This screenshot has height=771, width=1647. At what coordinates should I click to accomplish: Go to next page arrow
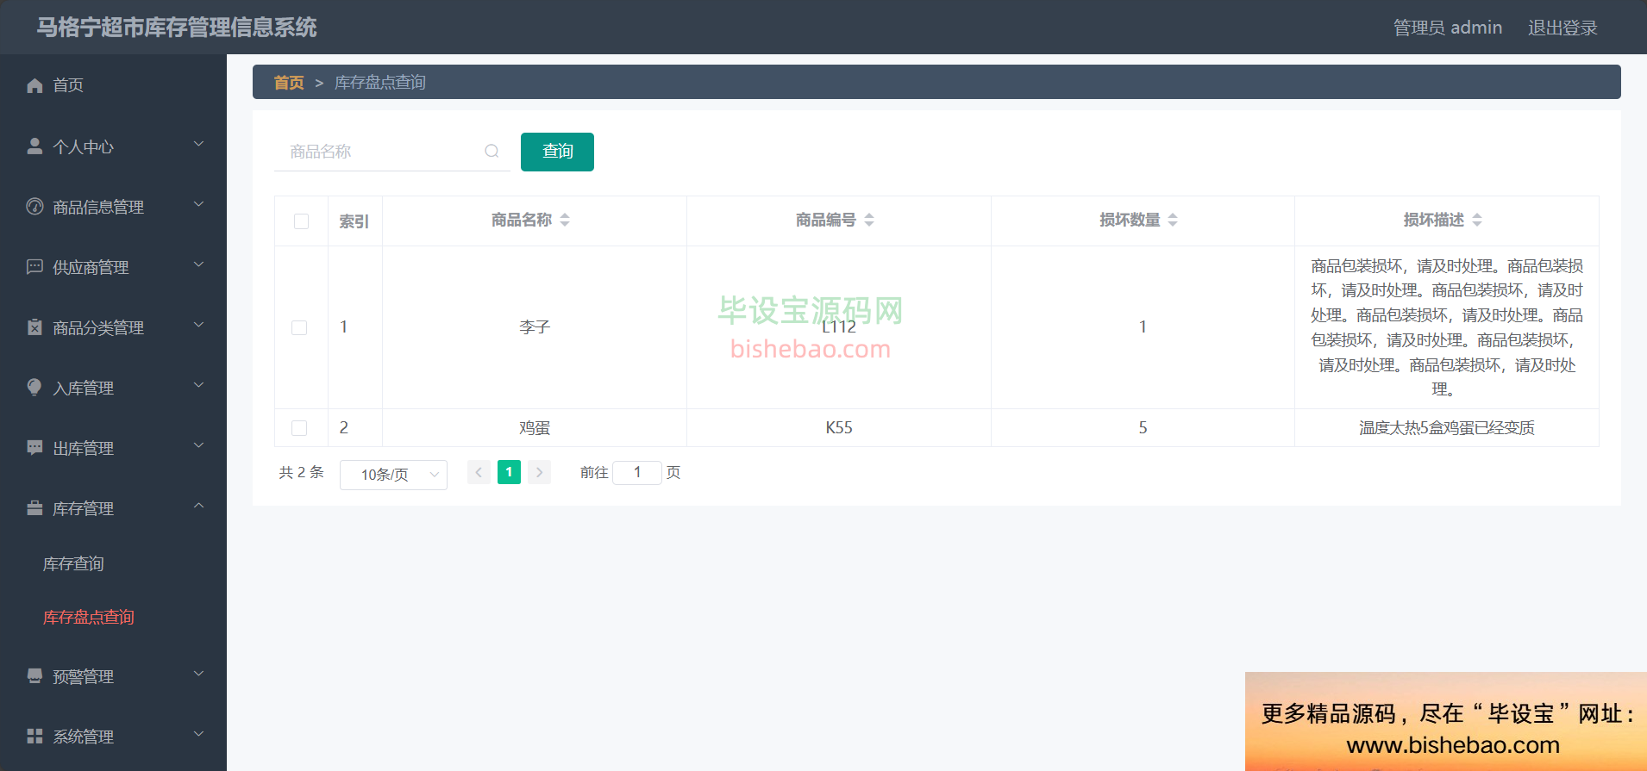click(539, 472)
